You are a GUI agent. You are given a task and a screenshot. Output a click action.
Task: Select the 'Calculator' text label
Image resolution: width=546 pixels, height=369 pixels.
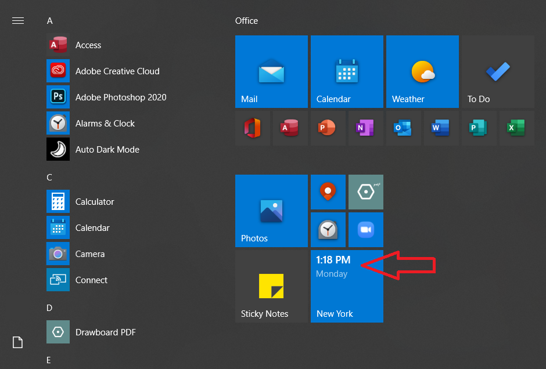click(x=95, y=202)
